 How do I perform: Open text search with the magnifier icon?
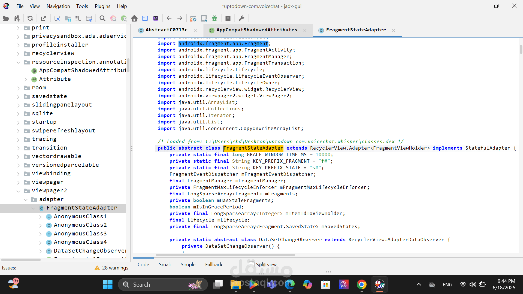[102, 19]
